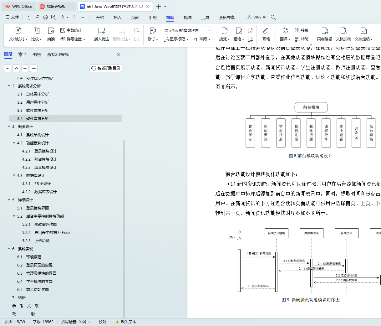
Task: Switch to the 章节 pane tab
Action: click(23, 54)
